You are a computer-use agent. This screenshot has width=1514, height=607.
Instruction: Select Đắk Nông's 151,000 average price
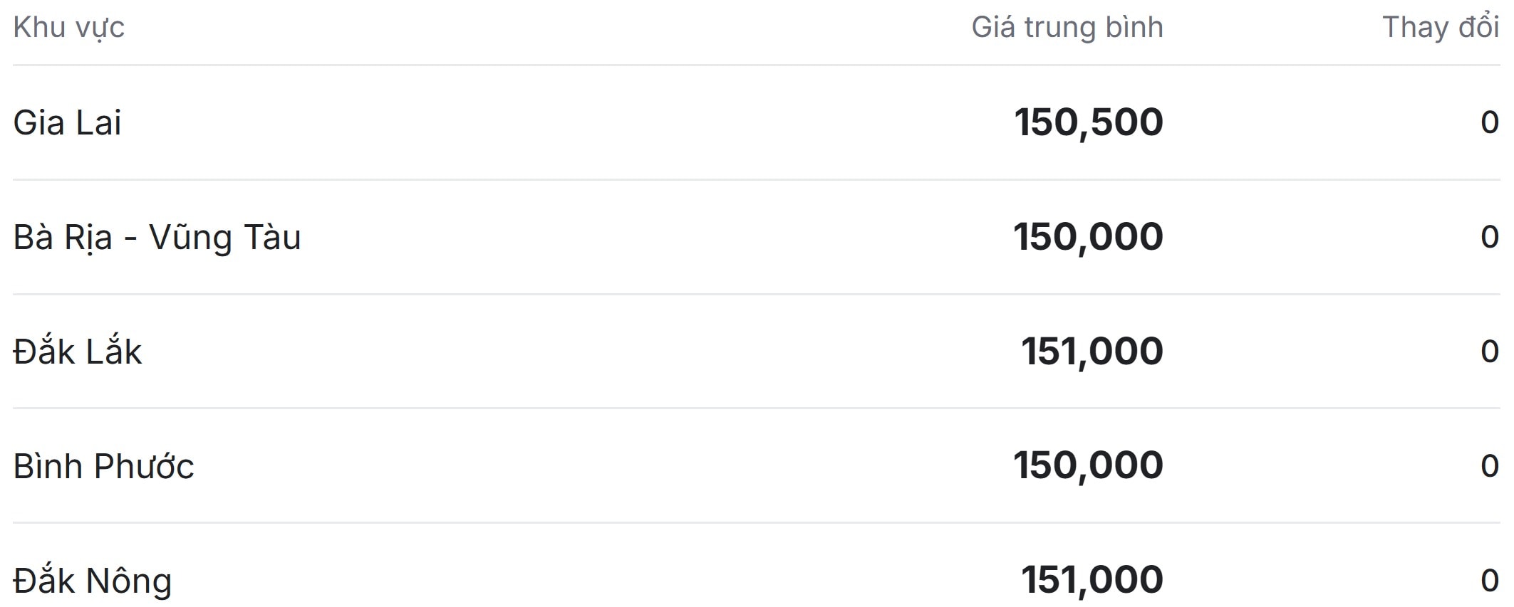1092,581
